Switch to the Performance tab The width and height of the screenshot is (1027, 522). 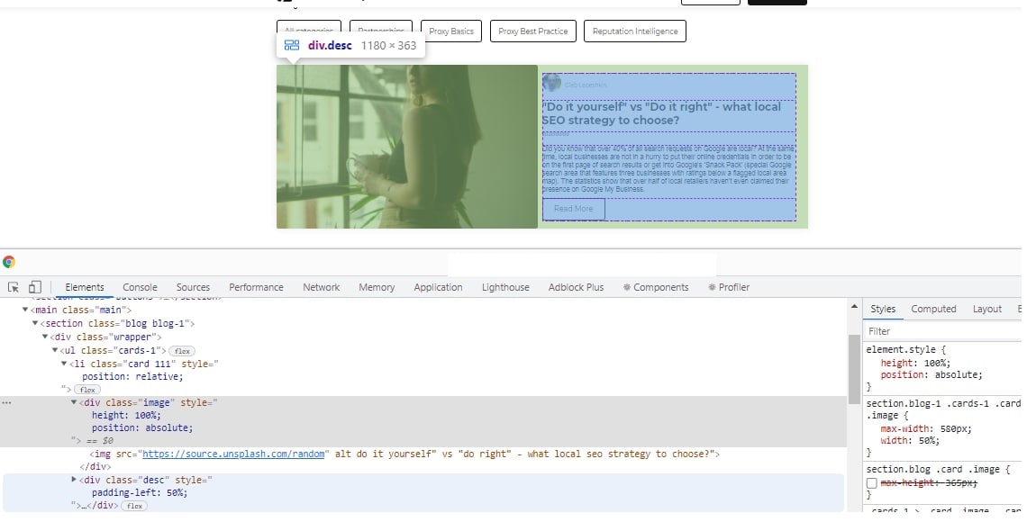tap(256, 287)
